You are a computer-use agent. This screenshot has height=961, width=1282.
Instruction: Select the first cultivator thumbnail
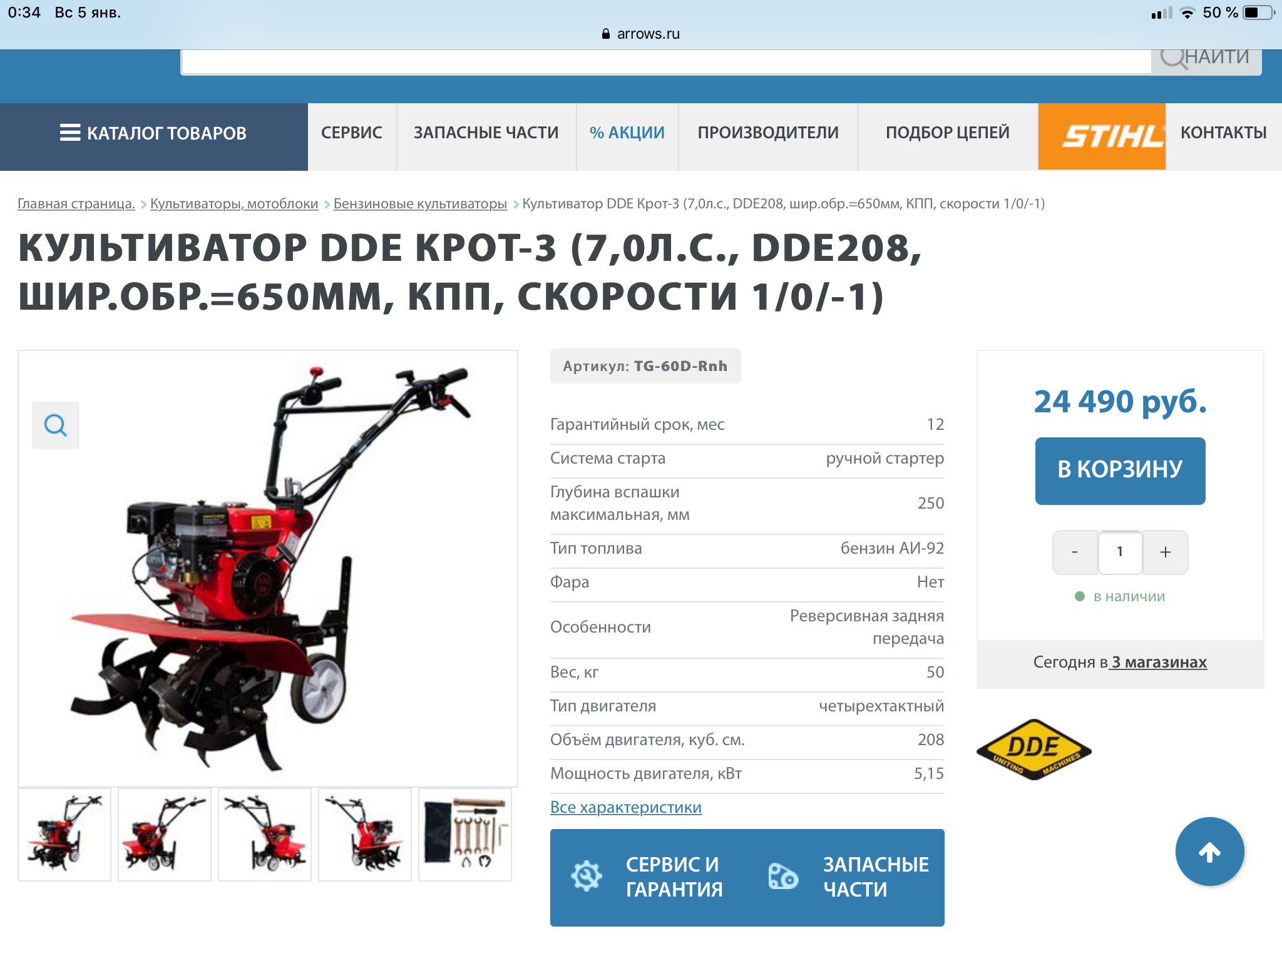[x=64, y=834]
